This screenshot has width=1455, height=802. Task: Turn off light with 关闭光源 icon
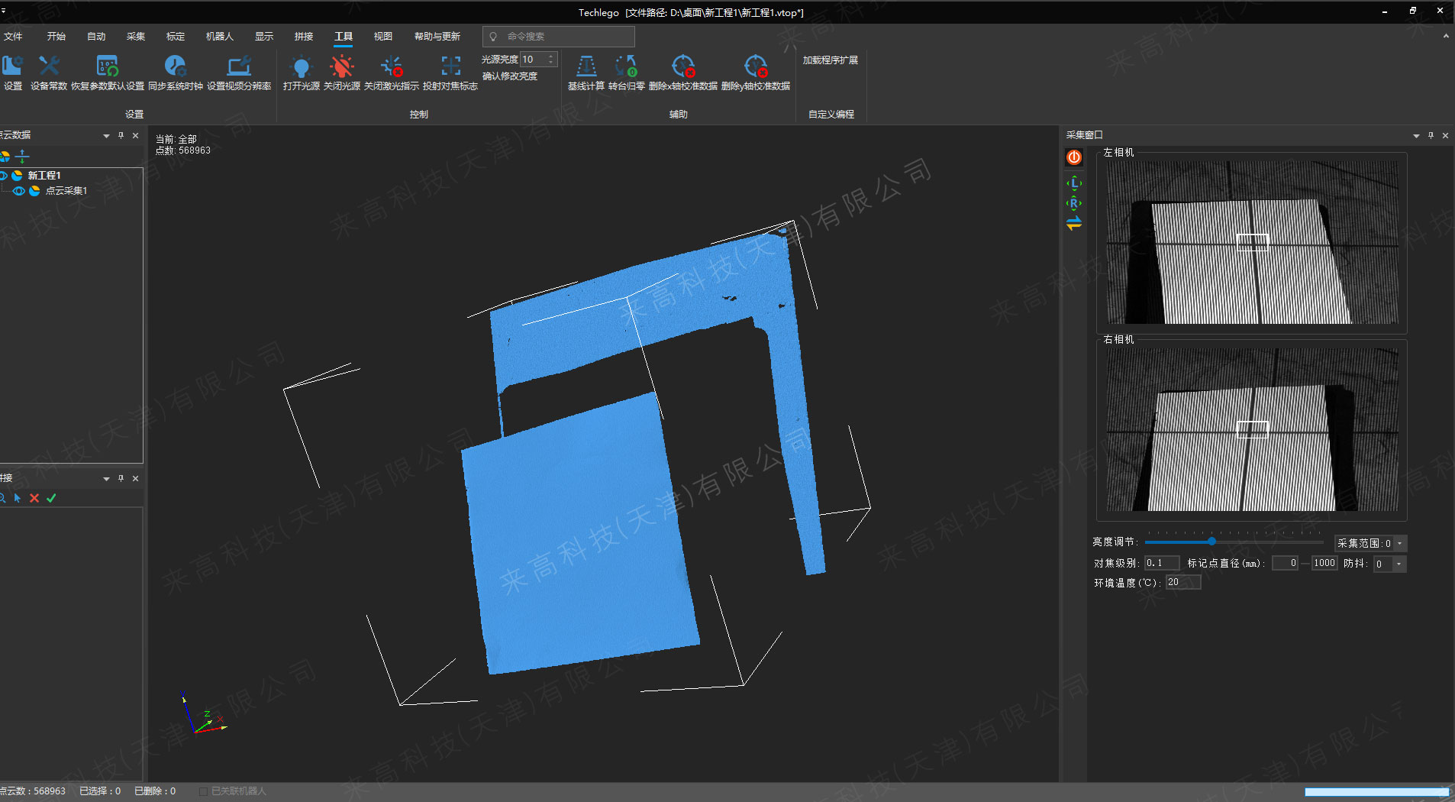click(x=341, y=67)
